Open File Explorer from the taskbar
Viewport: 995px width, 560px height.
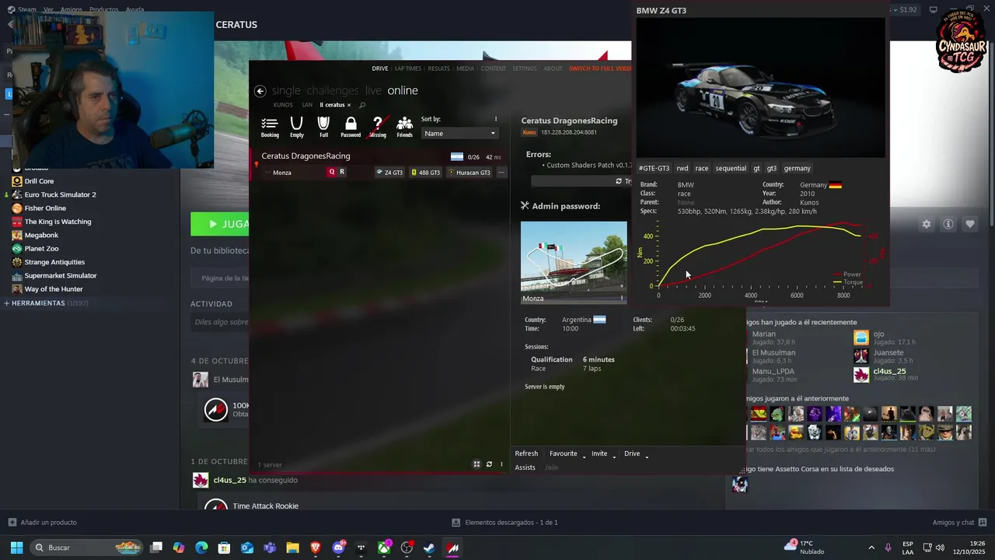pos(292,548)
